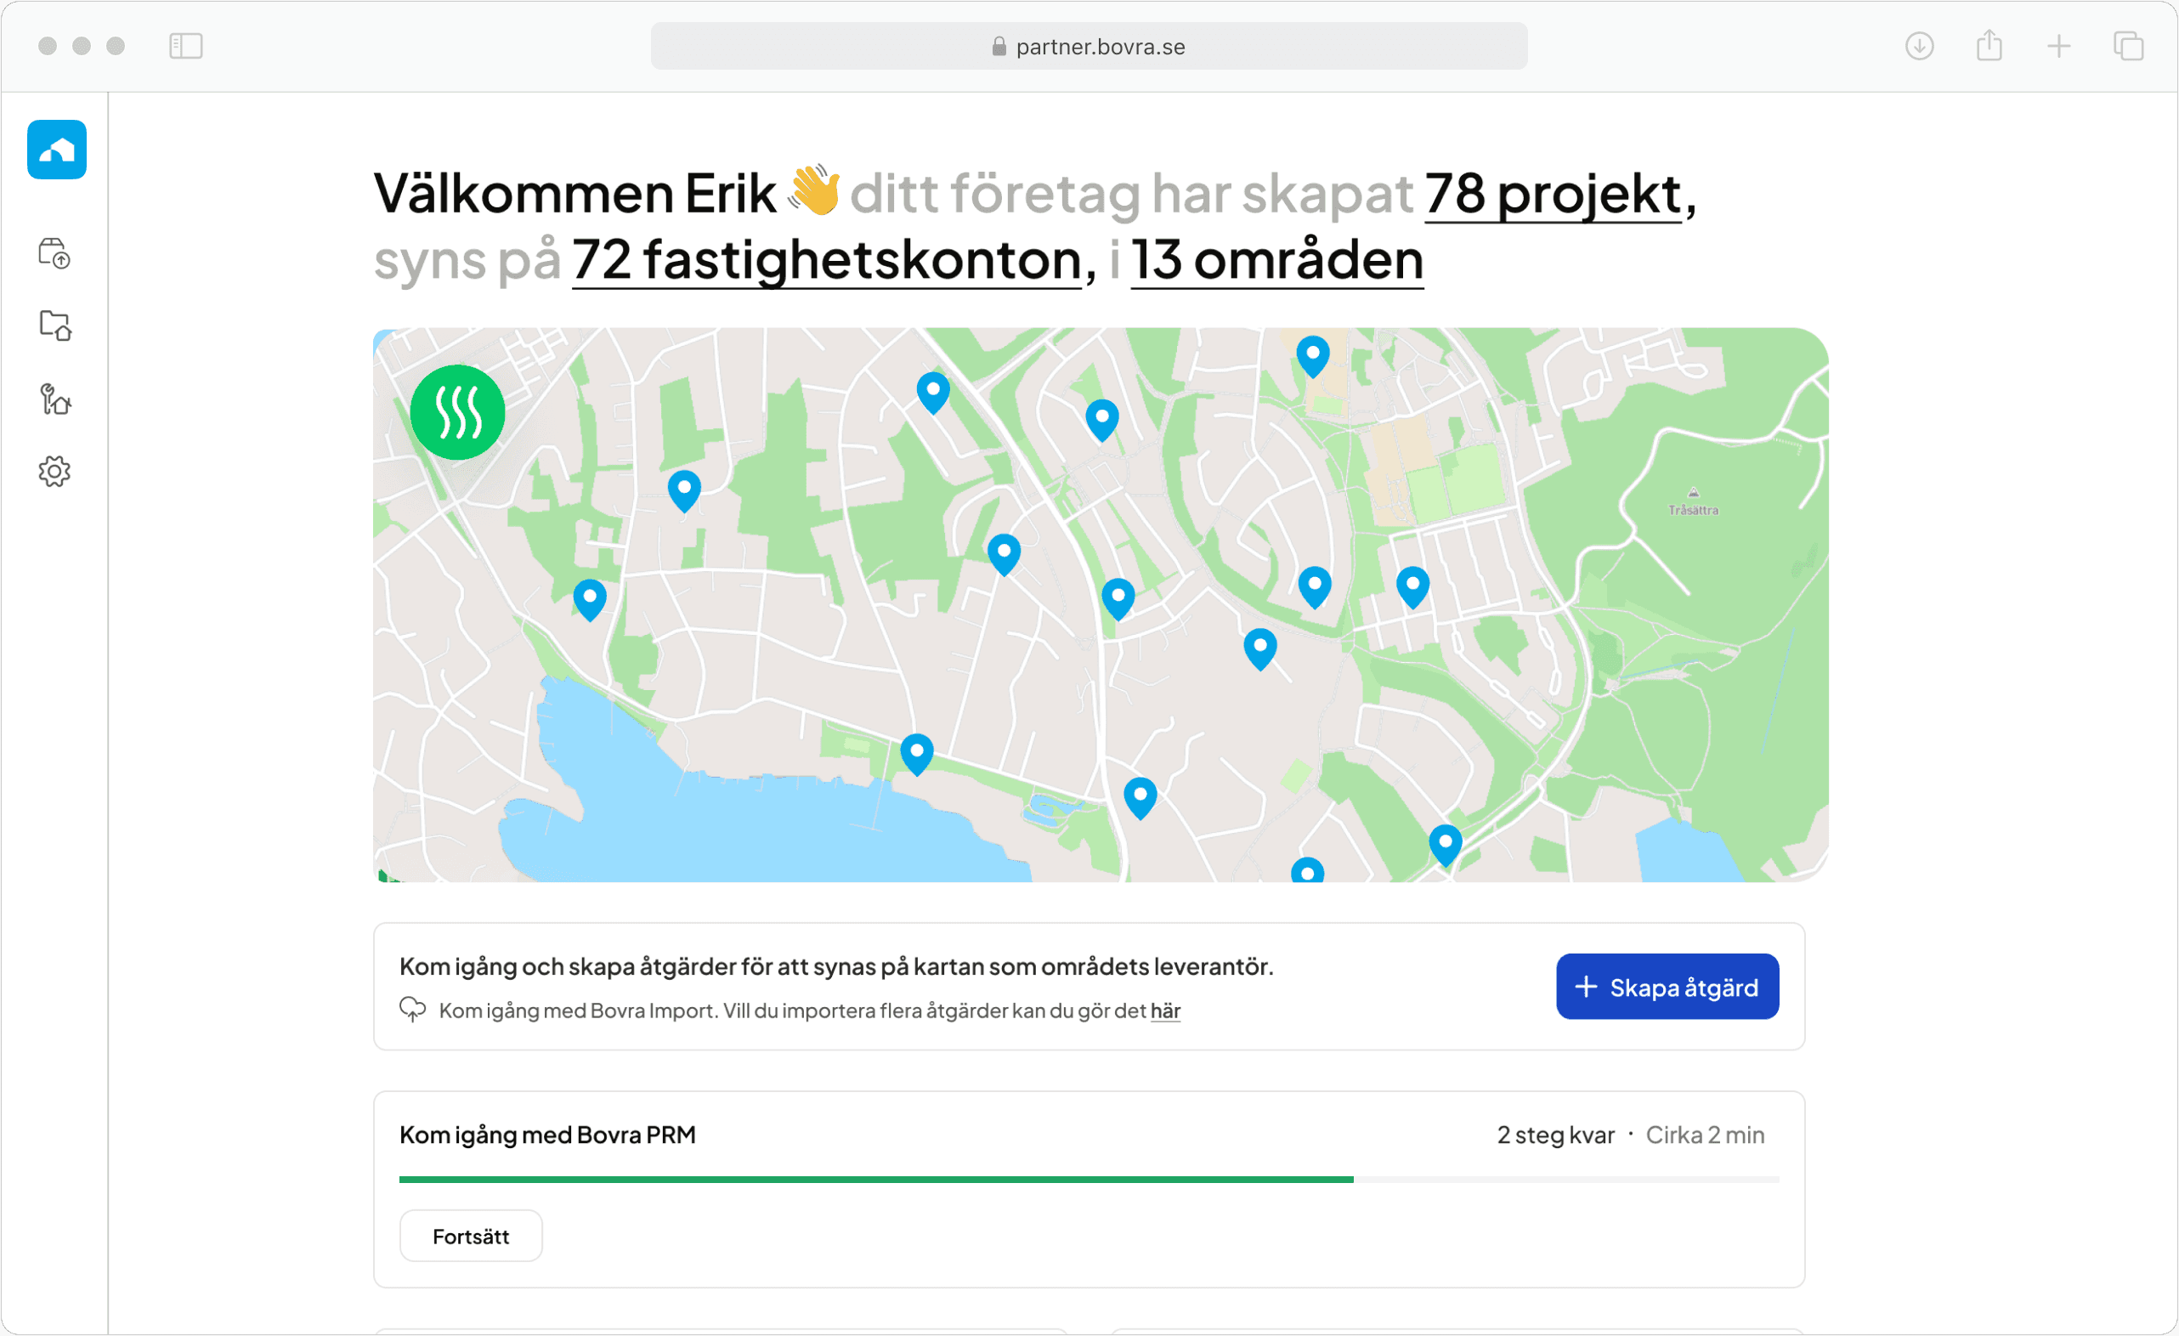Image resolution: width=2179 pixels, height=1336 pixels.
Task: Open the folder-with-house projects sidebar icon
Action: (x=55, y=326)
